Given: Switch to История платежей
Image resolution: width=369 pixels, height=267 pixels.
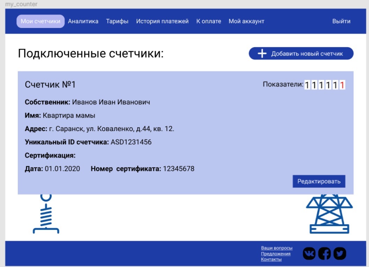Looking at the screenshot, I should [x=162, y=21].
